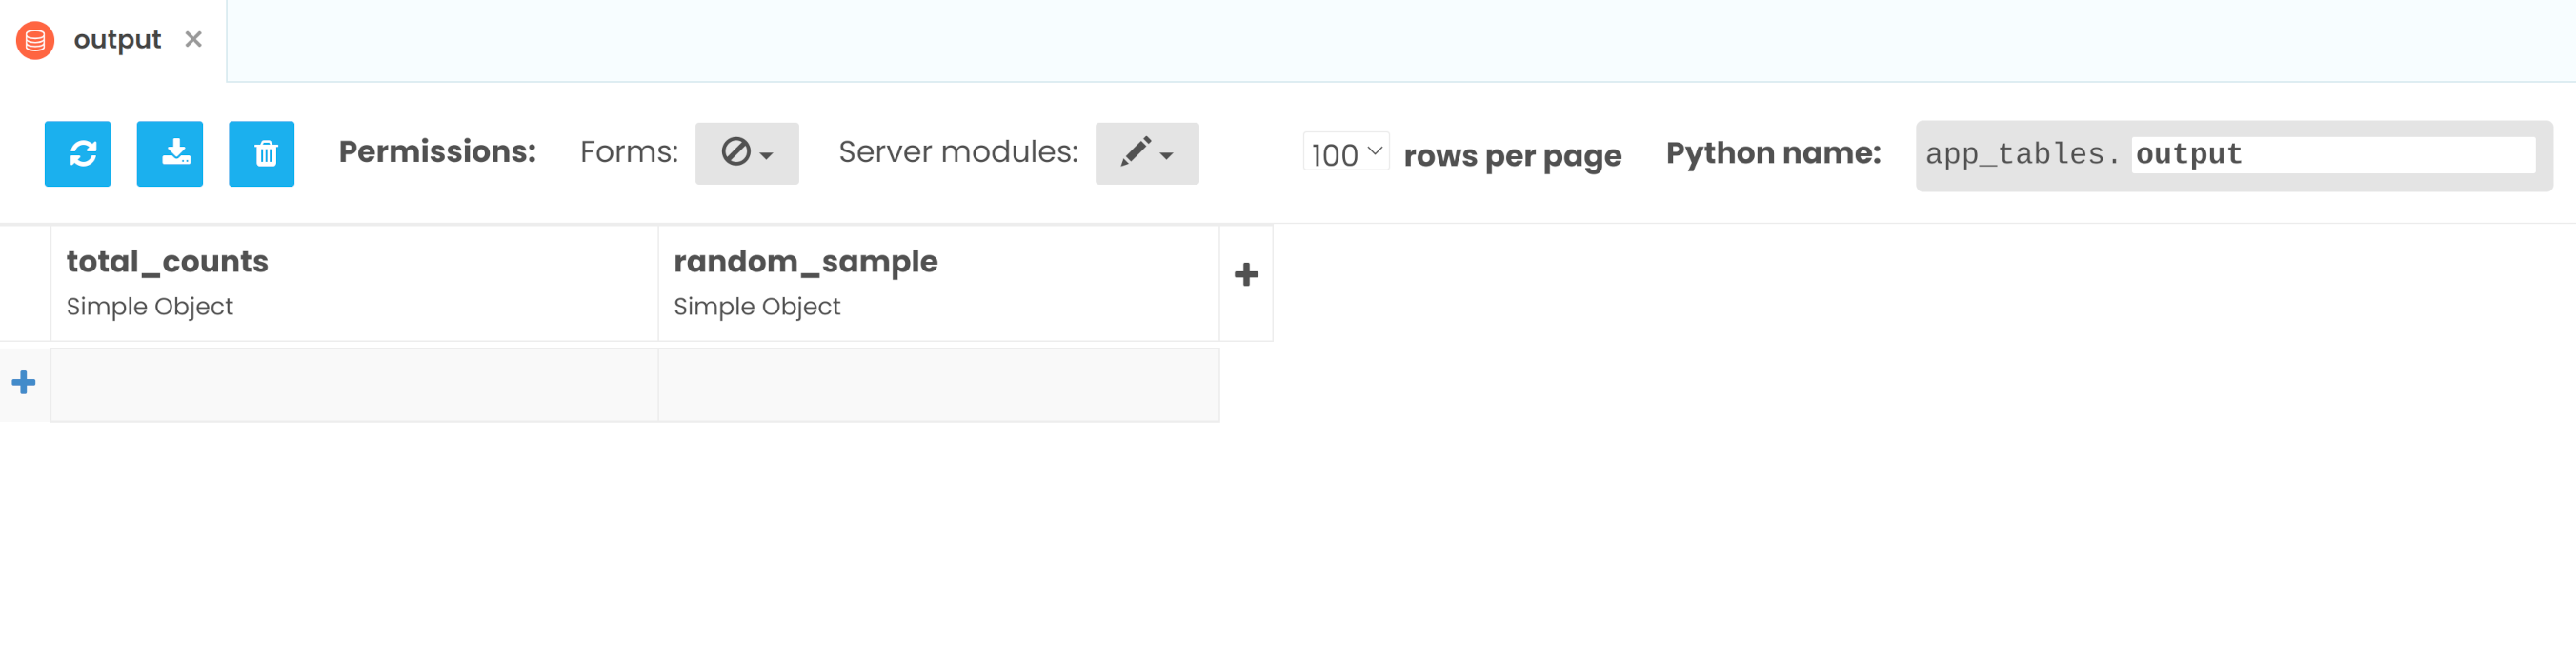Click the empty cell under total_counts
The height and width of the screenshot is (659, 2576).
pos(354,385)
